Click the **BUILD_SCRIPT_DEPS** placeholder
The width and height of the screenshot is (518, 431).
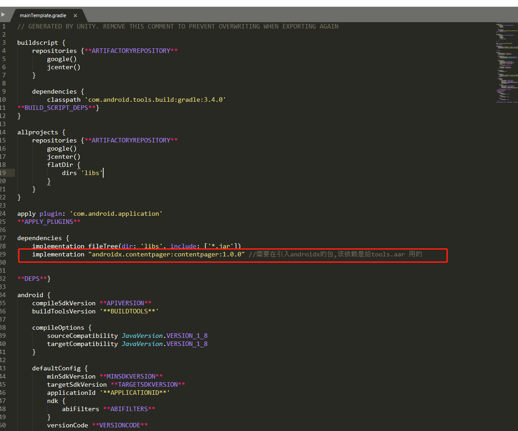coord(57,108)
